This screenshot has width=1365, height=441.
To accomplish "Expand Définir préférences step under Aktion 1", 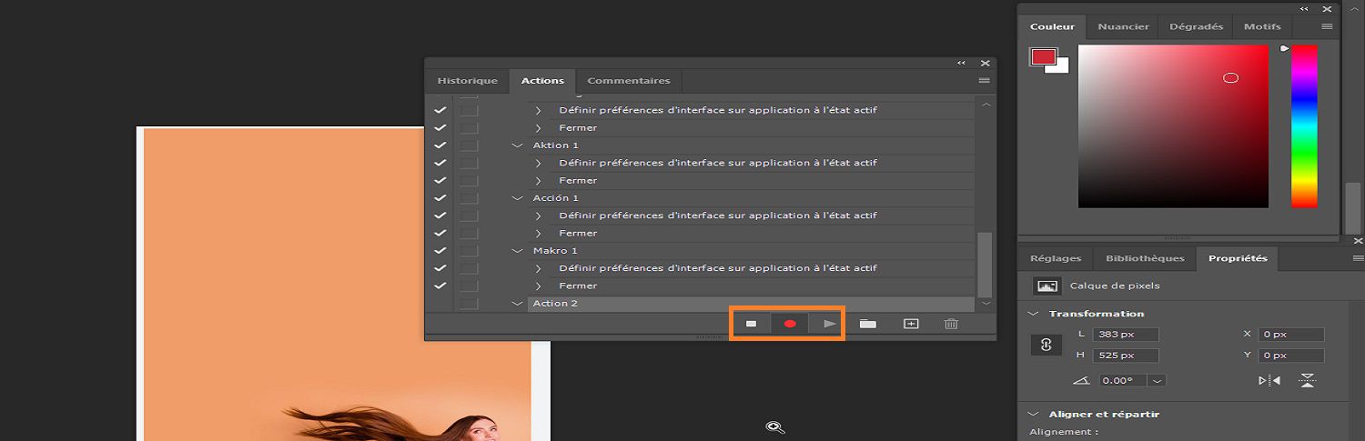I will point(539,163).
